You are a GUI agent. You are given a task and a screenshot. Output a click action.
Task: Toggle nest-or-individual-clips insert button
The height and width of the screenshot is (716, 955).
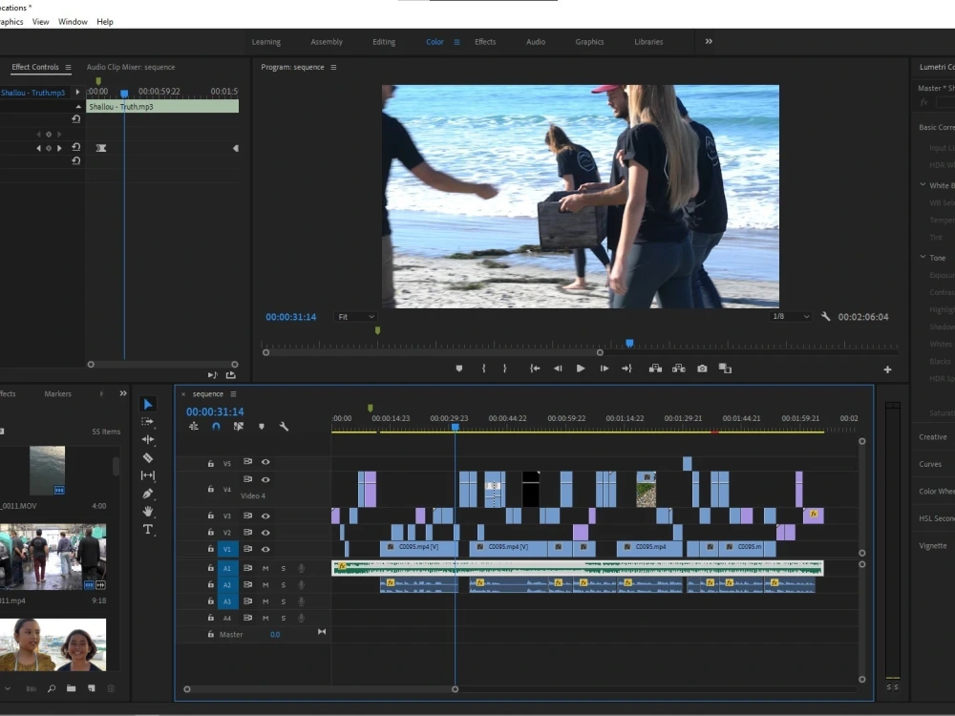point(194,427)
